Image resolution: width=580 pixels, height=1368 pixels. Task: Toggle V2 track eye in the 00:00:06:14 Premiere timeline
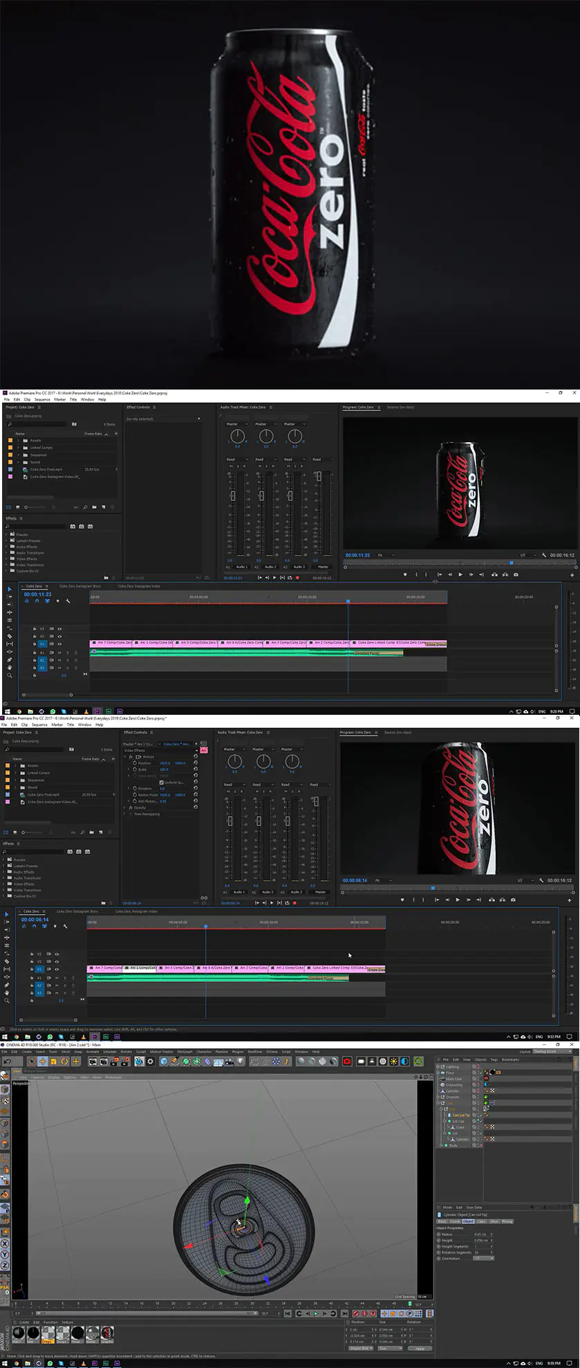[57, 962]
